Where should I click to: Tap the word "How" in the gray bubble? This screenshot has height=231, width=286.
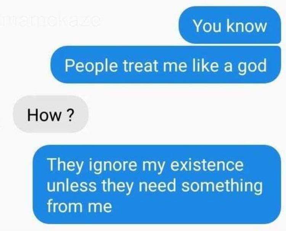tap(44, 115)
